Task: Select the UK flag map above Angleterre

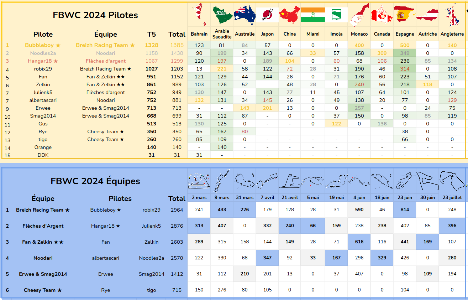Action: [452, 15]
